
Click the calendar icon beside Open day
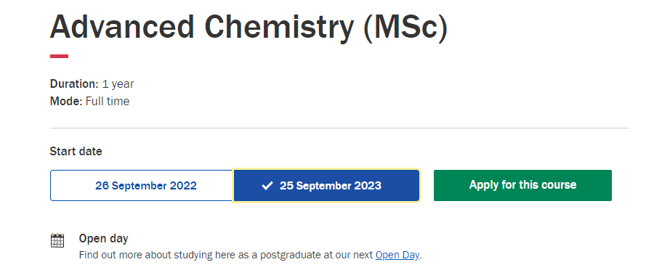pos(57,240)
